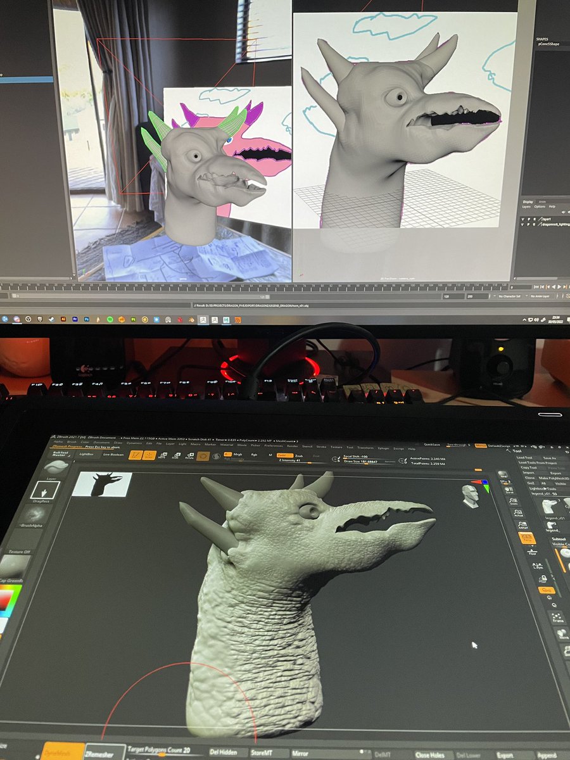Click the Zoom canvas icon
This screenshot has height=760, width=570.
[514, 502]
